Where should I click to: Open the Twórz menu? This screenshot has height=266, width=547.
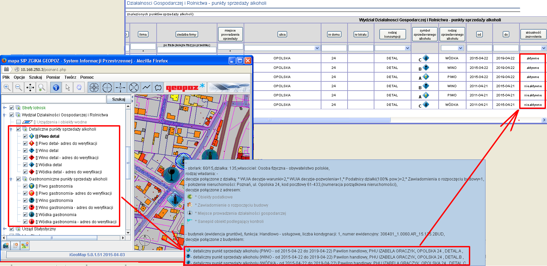pos(70,77)
